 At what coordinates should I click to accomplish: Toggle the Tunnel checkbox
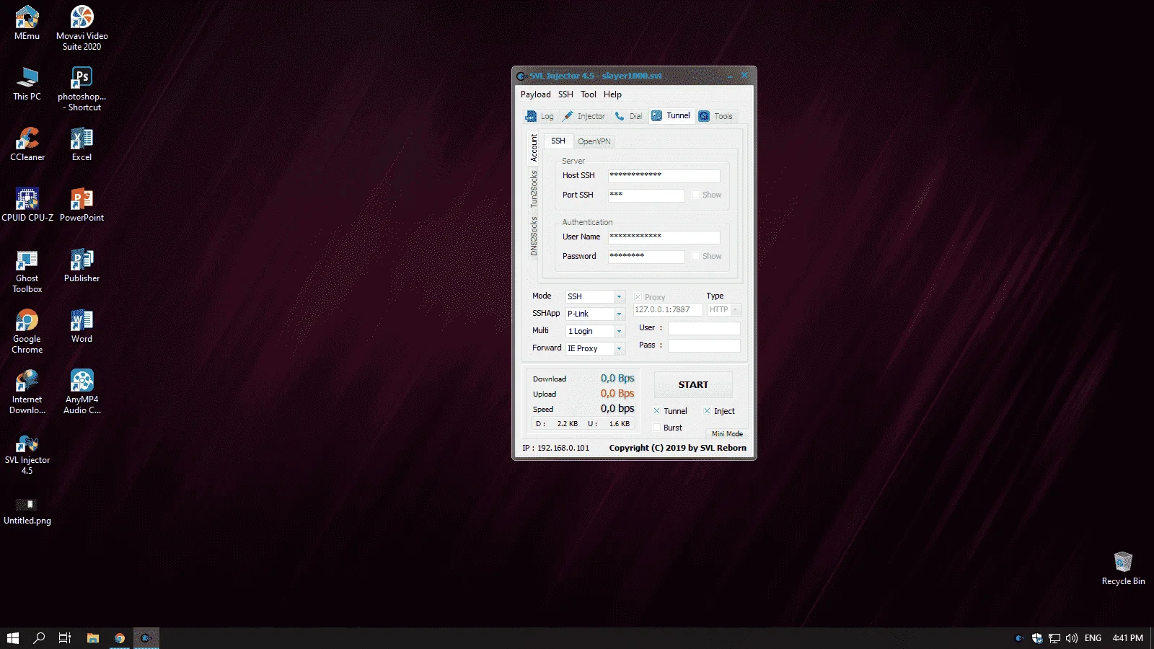(657, 411)
